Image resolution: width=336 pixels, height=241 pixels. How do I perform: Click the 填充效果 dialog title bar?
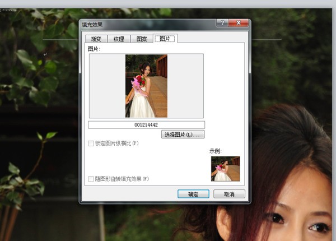[x=146, y=24]
